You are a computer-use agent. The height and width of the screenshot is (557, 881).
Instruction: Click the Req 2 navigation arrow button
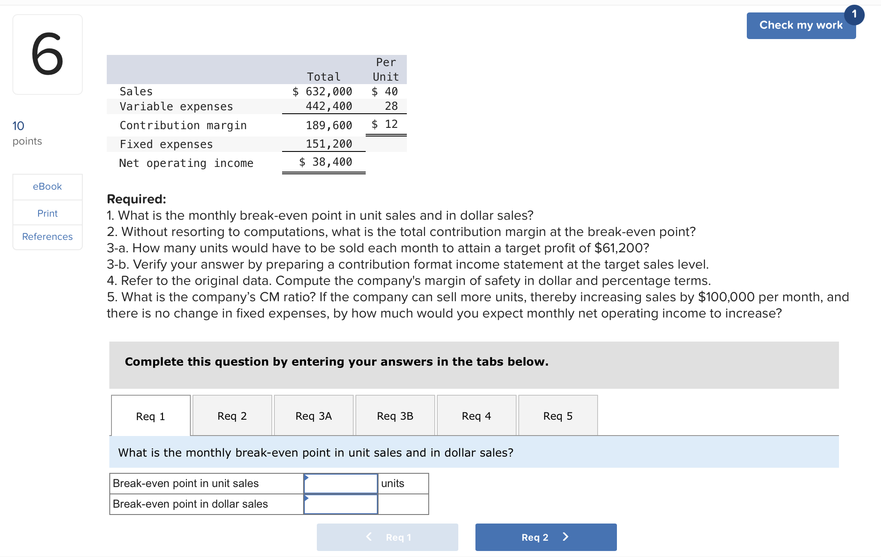click(545, 537)
